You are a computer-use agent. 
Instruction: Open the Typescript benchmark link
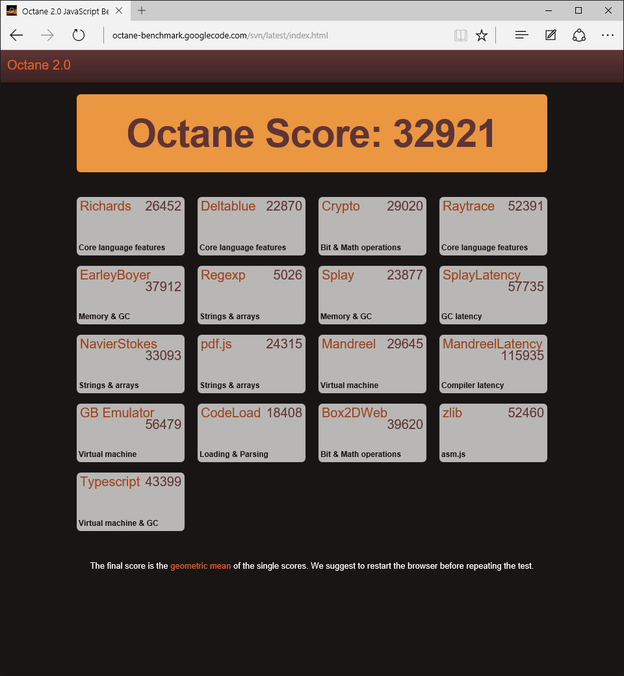coord(110,482)
